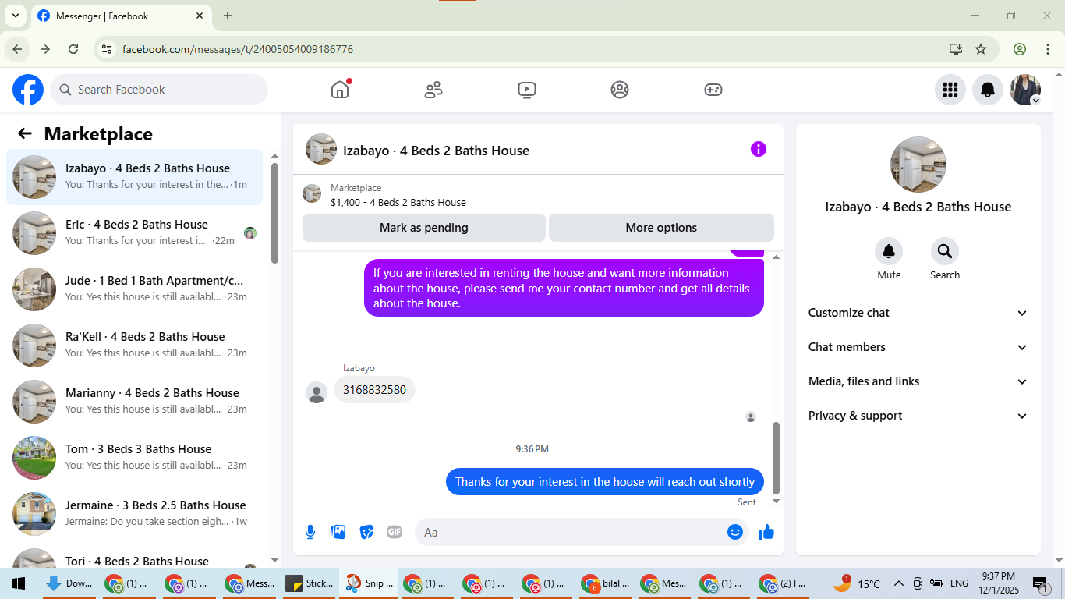This screenshot has height=599, width=1065.
Task: Reload page with browser refresh icon
Action: (x=73, y=49)
